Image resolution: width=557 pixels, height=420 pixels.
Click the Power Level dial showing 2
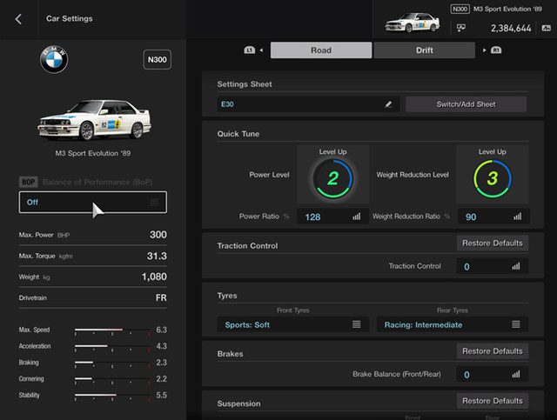(x=332, y=179)
